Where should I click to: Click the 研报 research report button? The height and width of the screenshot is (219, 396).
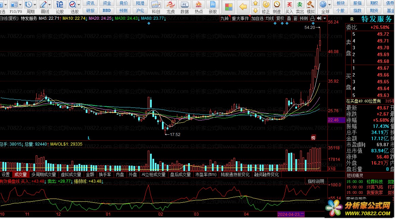90,11
